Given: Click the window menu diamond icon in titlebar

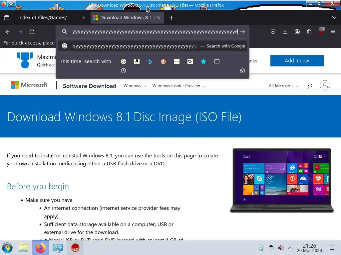Looking at the screenshot, I should pos(11,3).
